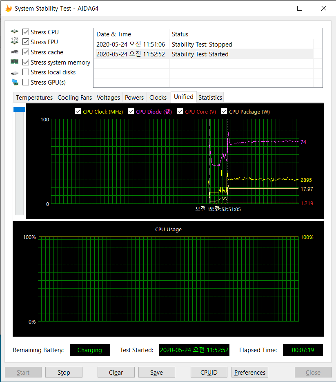Click the 11:51:06 timestamp cell
The height and width of the screenshot is (382, 336).
pos(131,45)
